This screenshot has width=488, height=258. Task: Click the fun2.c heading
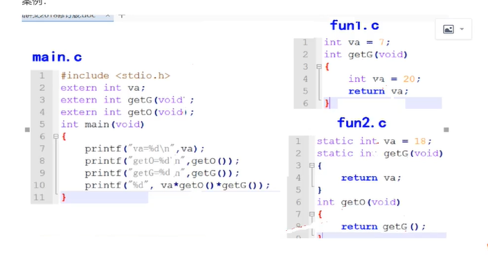361,123
